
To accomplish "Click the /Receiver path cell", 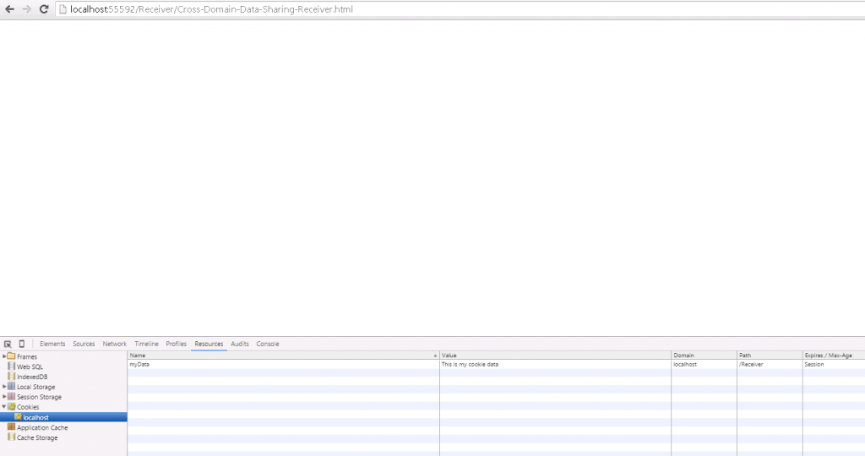I will (770, 365).
